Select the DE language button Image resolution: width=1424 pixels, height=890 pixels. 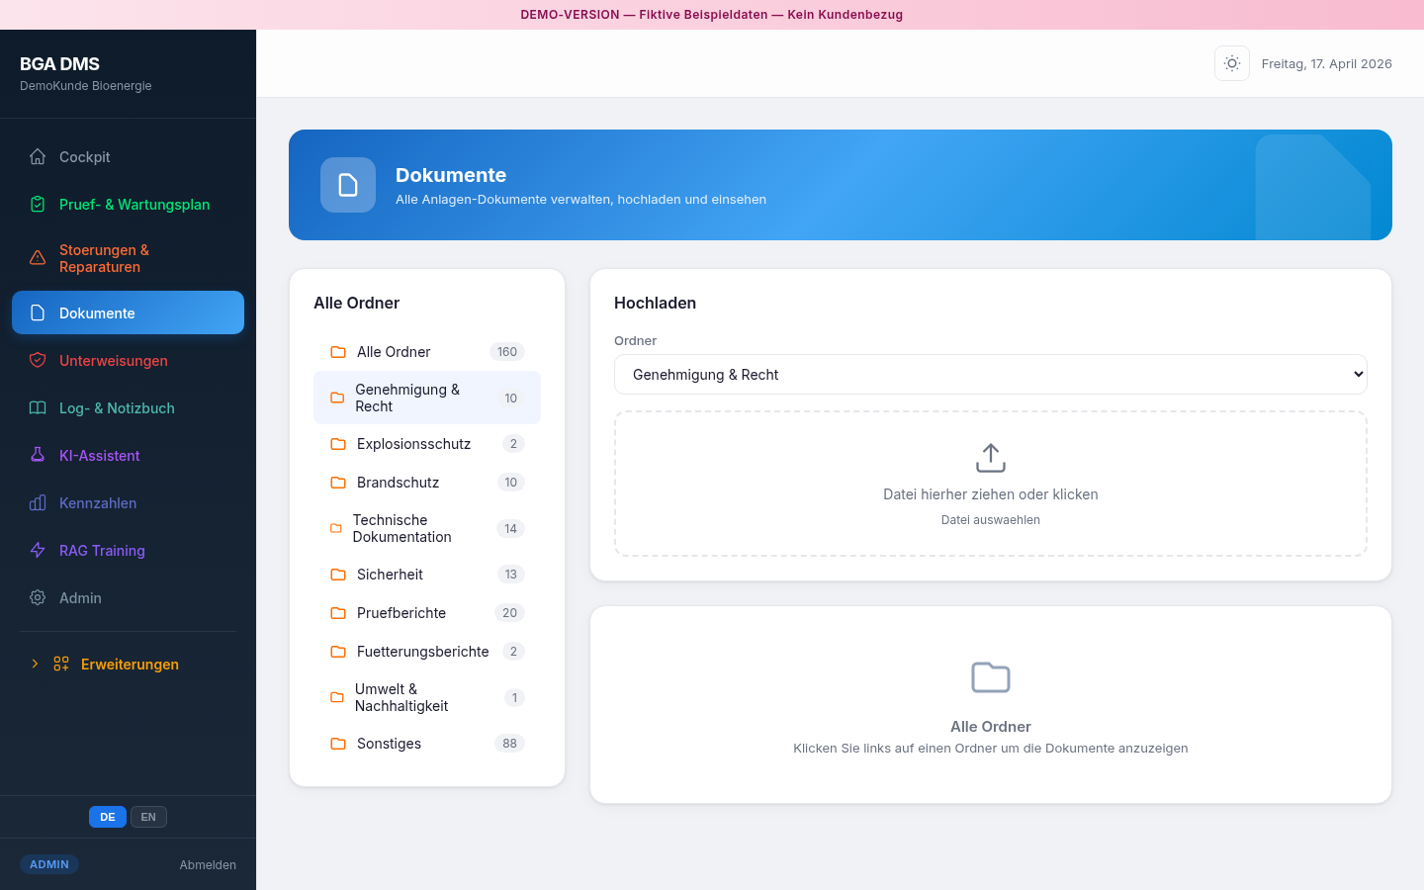[x=107, y=817]
